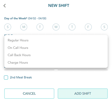Select the Monday M day circle
Screen dimensions: 112x103
24,27
